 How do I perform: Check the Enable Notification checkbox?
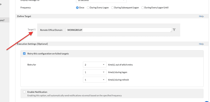point(24,92)
